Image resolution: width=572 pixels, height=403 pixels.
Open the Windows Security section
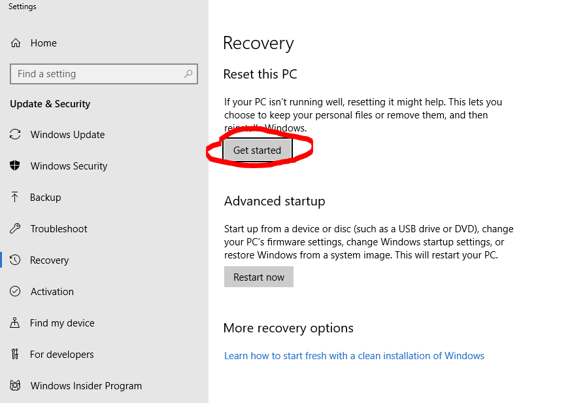tap(105, 166)
